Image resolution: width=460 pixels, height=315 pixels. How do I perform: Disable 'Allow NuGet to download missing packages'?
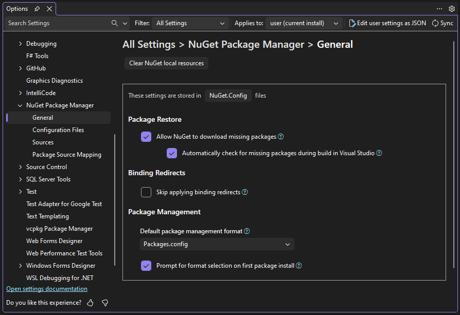146,137
